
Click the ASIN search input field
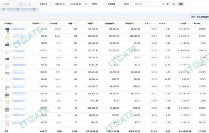148,4
